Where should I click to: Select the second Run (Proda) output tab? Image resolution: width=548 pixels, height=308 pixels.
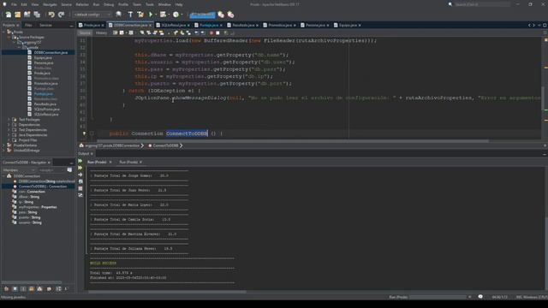point(128,162)
